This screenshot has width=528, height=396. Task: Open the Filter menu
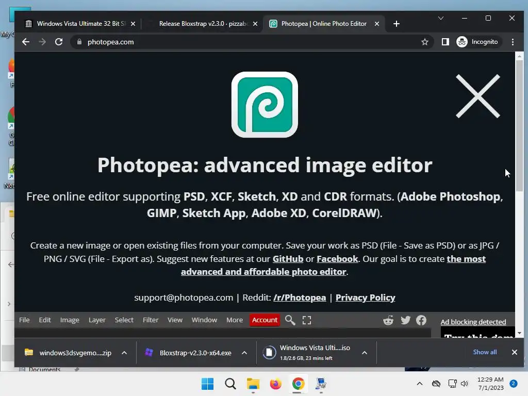pos(151,320)
